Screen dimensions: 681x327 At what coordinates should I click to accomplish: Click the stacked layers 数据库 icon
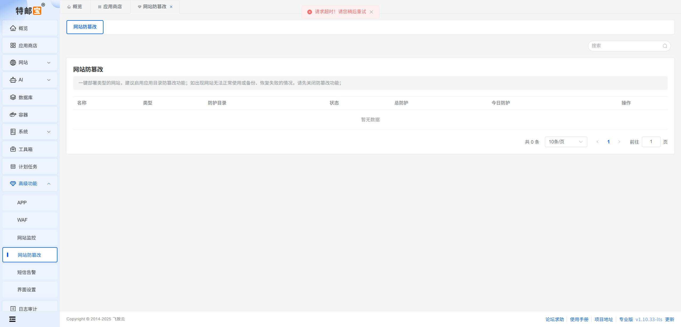(x=13, y=97)
